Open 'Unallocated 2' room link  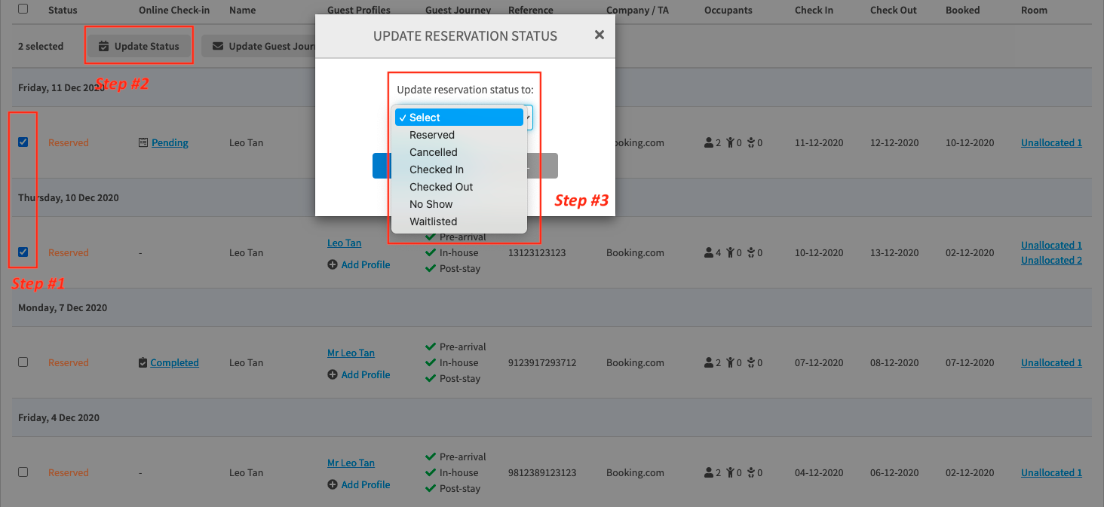1051,260
